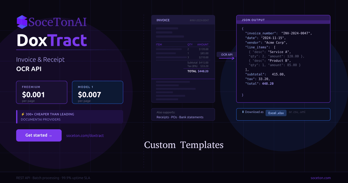Image resolution: width=348 pixels, height=183 pixels.
Task: Click the #INV-2024-0047 invoice number
Action: click(199, 20)
